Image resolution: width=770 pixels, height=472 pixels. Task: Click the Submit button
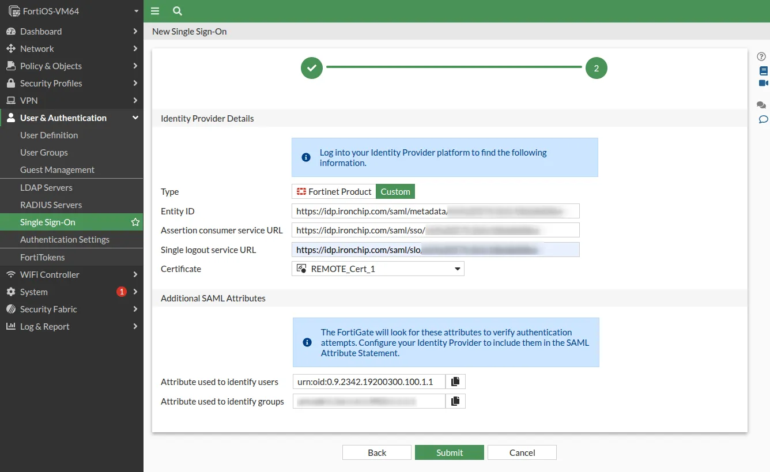pyautogui.click(x=450, y=452)
